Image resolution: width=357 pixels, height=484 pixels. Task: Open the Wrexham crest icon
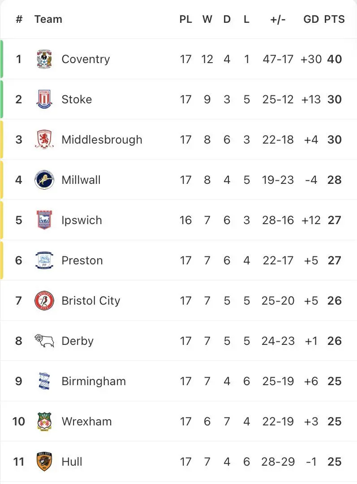(x=44, y=421)
